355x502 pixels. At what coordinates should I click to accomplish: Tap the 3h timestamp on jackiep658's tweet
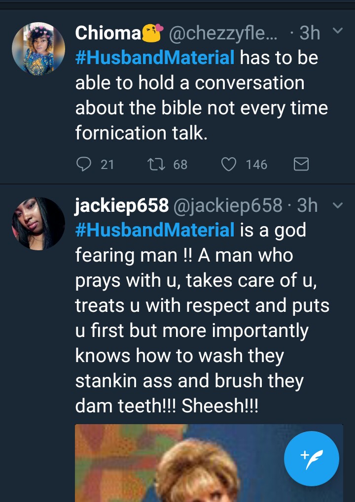coord(307,205)
